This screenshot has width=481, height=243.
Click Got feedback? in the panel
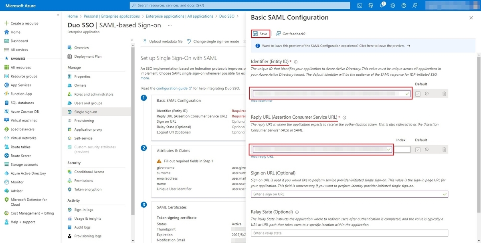point(291,34)
